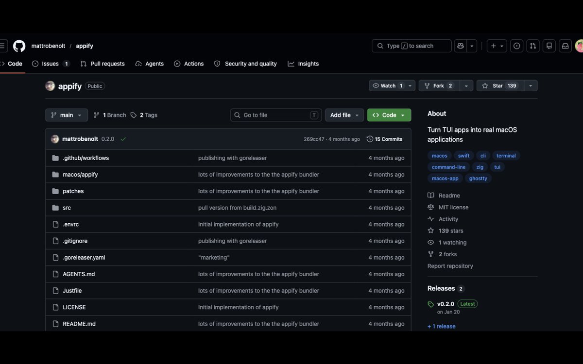This screenshot has width=583, height=364.
Task: Open the macos/appify folder
Action: (80, 175)
